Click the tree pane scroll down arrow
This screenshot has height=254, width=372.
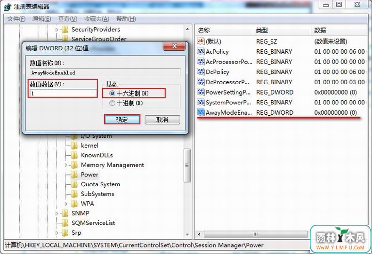point(188,234)
